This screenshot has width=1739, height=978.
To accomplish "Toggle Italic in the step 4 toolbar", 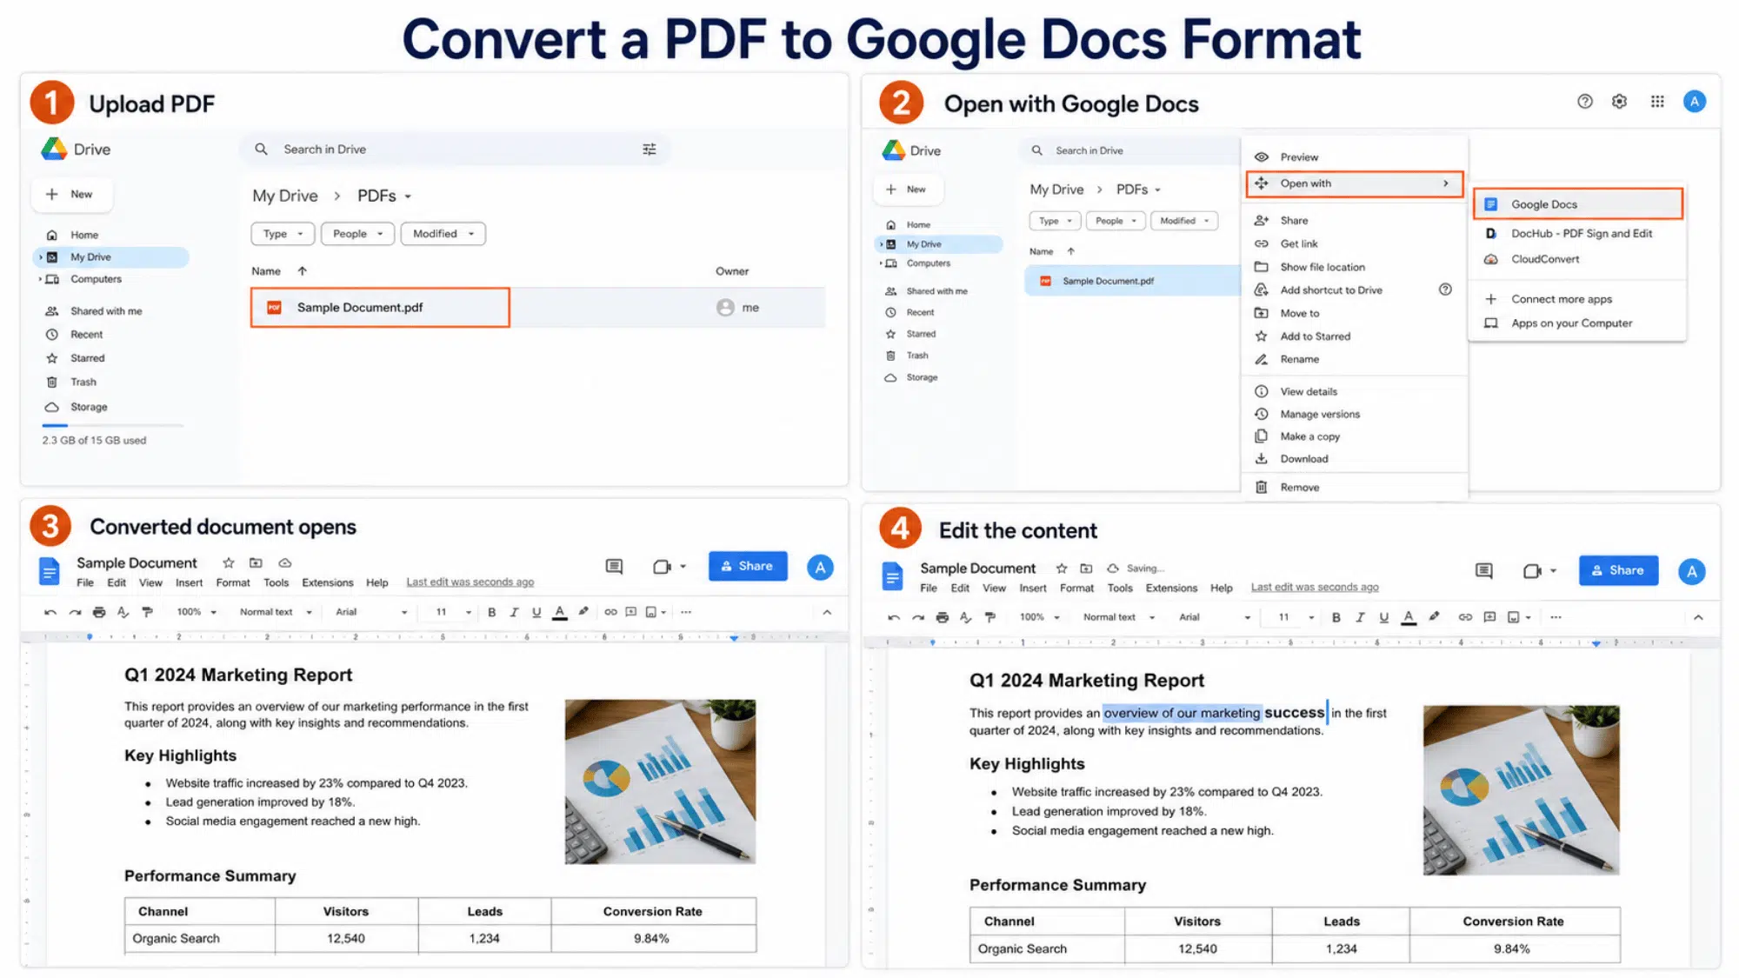I will [x=1360, y=617].
